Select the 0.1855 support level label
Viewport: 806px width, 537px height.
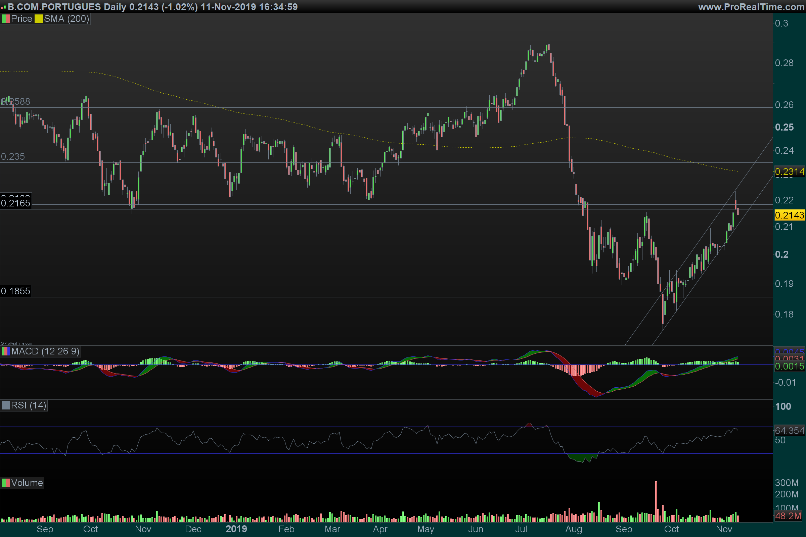[x=16, y=291]
